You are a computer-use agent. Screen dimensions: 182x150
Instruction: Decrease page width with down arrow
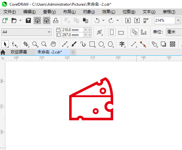pos(86,30)
